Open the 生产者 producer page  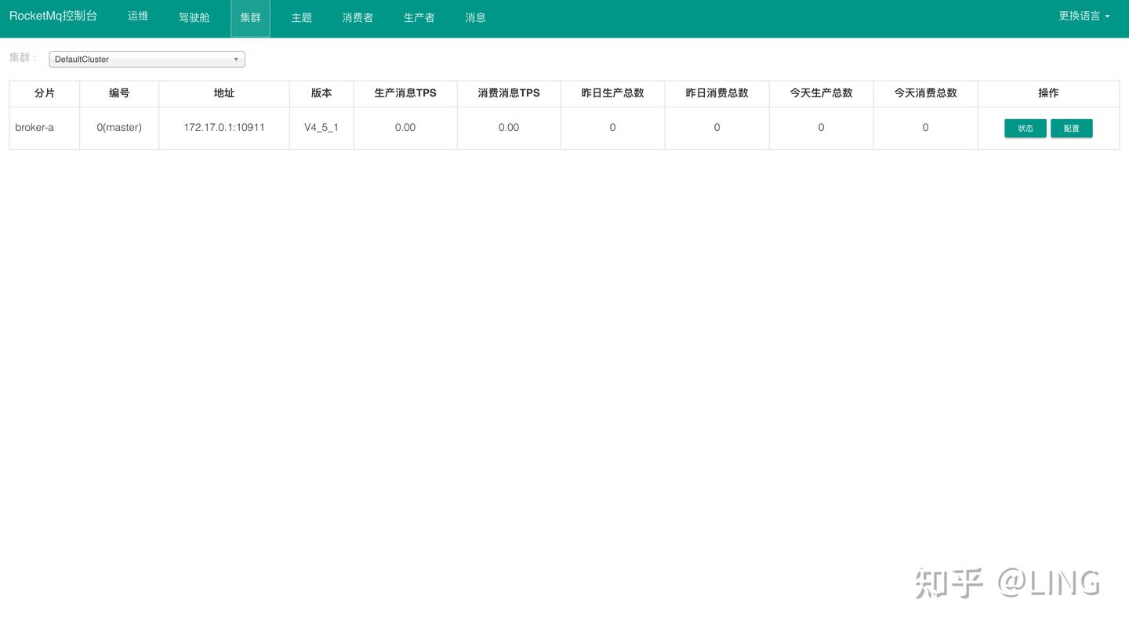point(419,17)
